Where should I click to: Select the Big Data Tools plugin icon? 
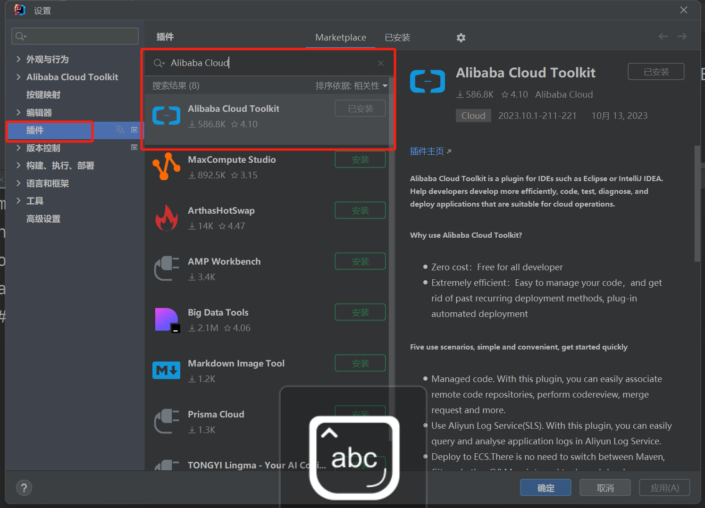(166, 319)
